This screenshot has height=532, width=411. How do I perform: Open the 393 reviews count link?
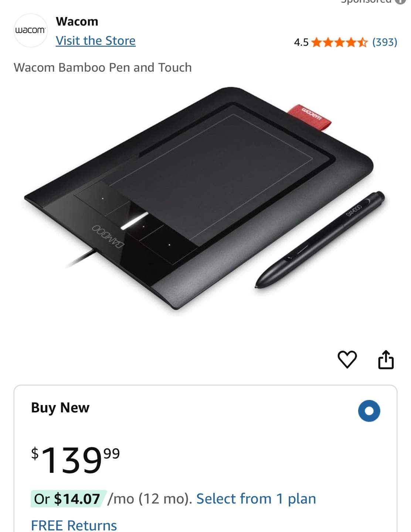pyautogui.click(x=385, y=42)
